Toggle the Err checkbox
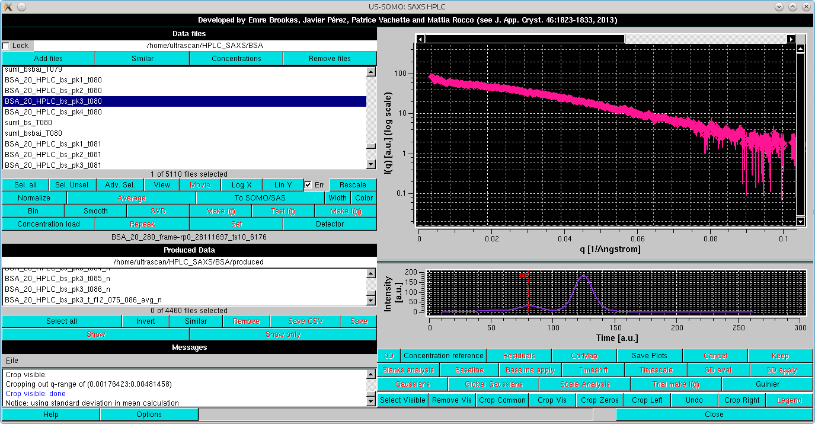815x424 pixels. click(308, 185)
